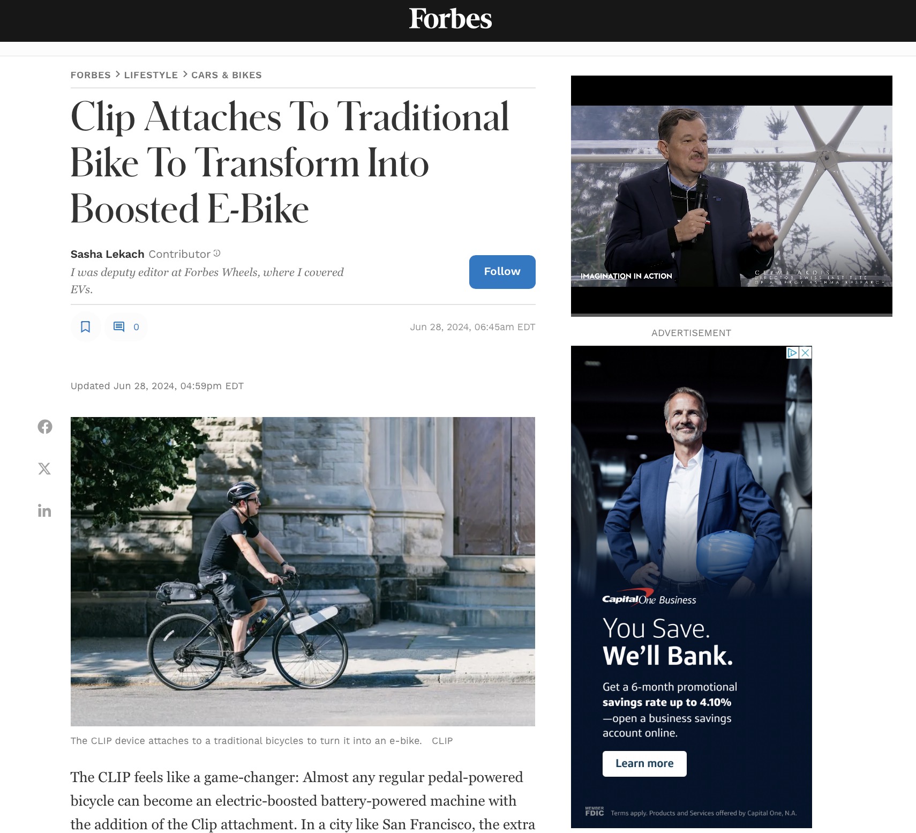
Task: Open the cyclist article photo
Action: [x=303, y=571]
